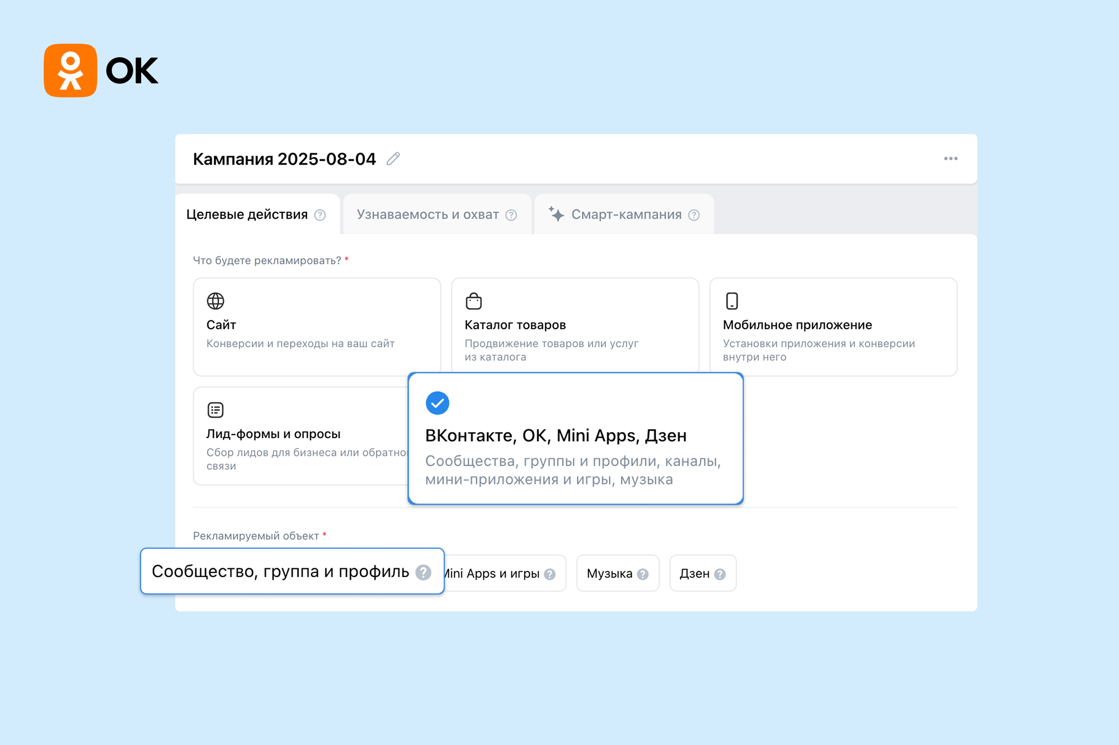Screen dimensions: 1119x745
Task: Click the blue checkmark on ВКонтакте card
Action: click(x=438, y=403)
